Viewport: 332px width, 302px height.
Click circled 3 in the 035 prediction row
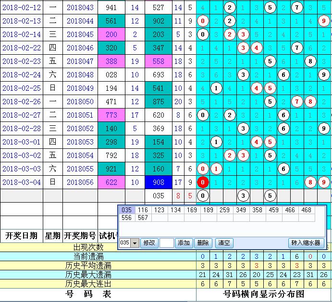tap(244, 195)
